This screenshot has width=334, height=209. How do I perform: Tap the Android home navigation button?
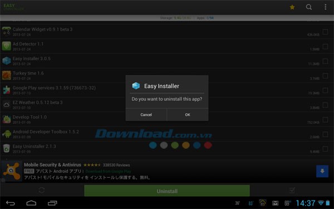(x=31, y=203)
